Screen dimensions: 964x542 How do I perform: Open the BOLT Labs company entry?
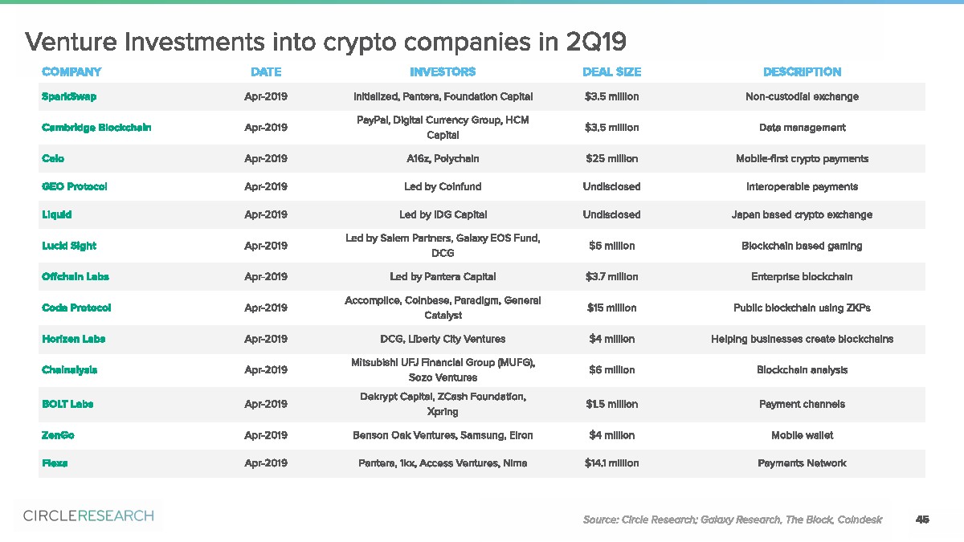coord(67,404)
